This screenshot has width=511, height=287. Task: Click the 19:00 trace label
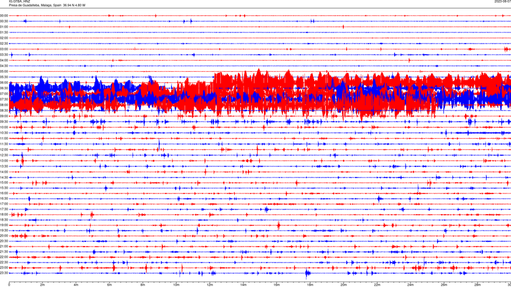tap(4, 225)
